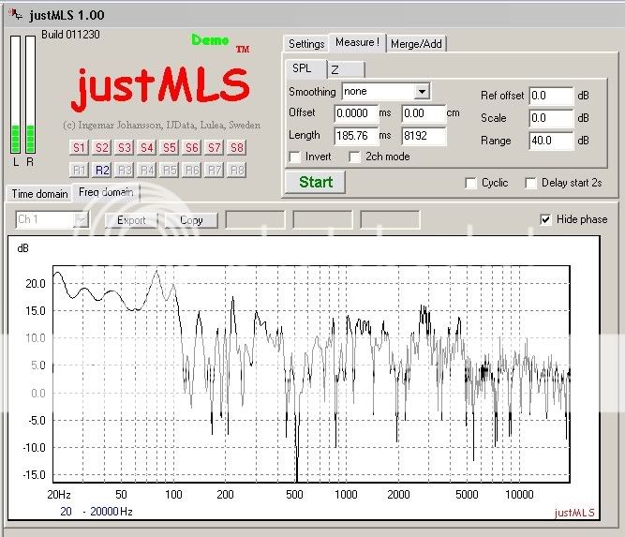Viewport: 625px width, 537px height.
Task: Click the S1 store slot button
Action: point(80,147)
